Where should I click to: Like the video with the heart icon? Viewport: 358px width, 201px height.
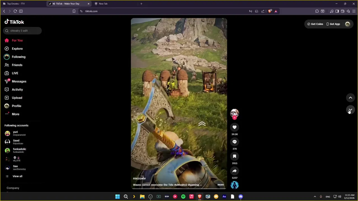point(234,127)
